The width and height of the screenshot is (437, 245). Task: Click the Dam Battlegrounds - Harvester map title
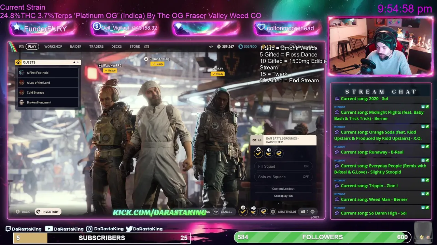click(282, 140)
